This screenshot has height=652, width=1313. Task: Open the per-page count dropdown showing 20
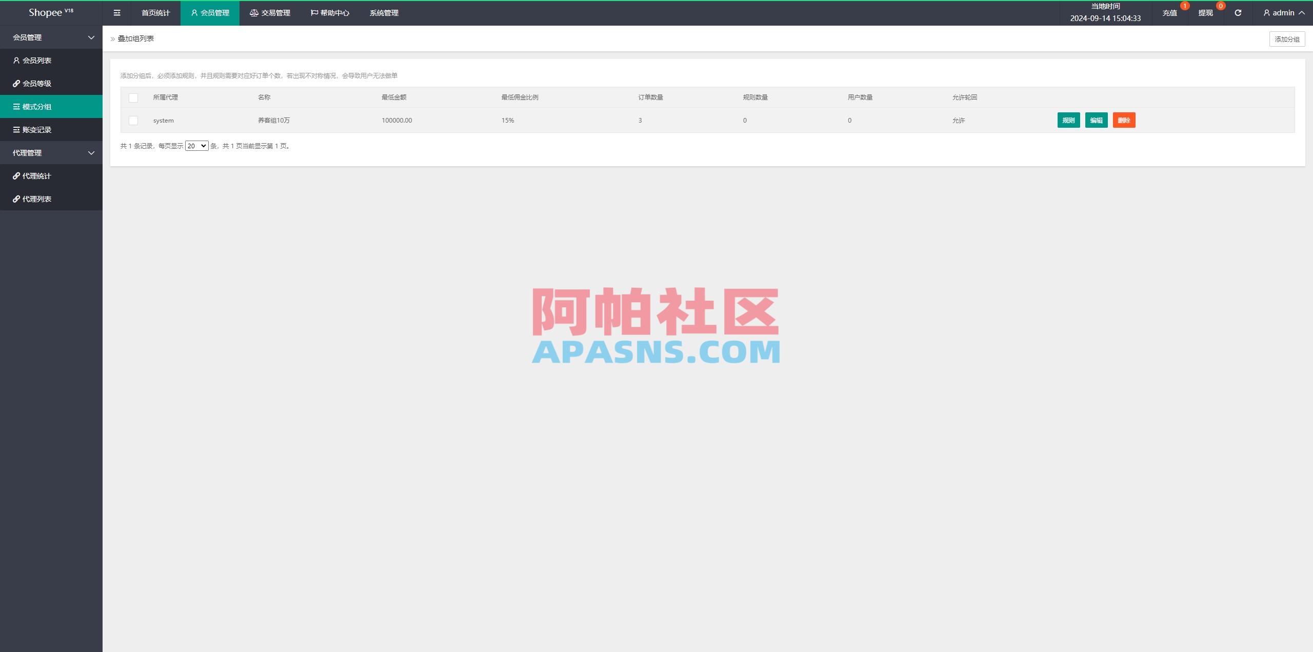click(196, 146)
